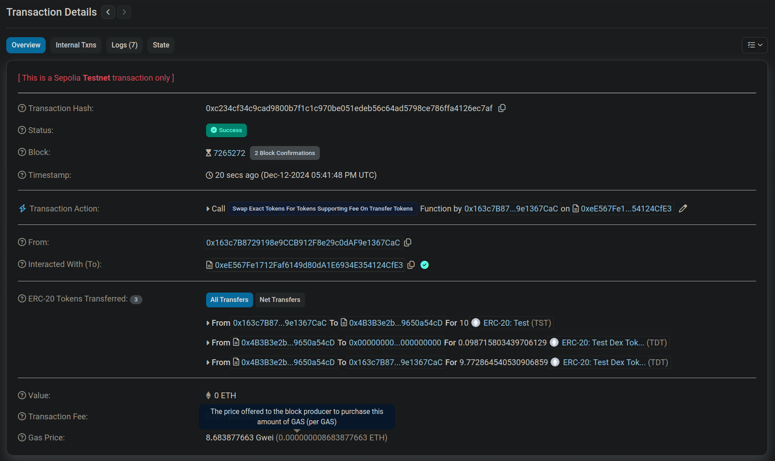Click the Block help icon
The width and height of the screenshot is (775, 461).
[22, 152]
